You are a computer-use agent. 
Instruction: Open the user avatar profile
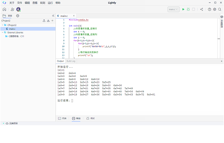pyautogui.click(x=19, y=9)
